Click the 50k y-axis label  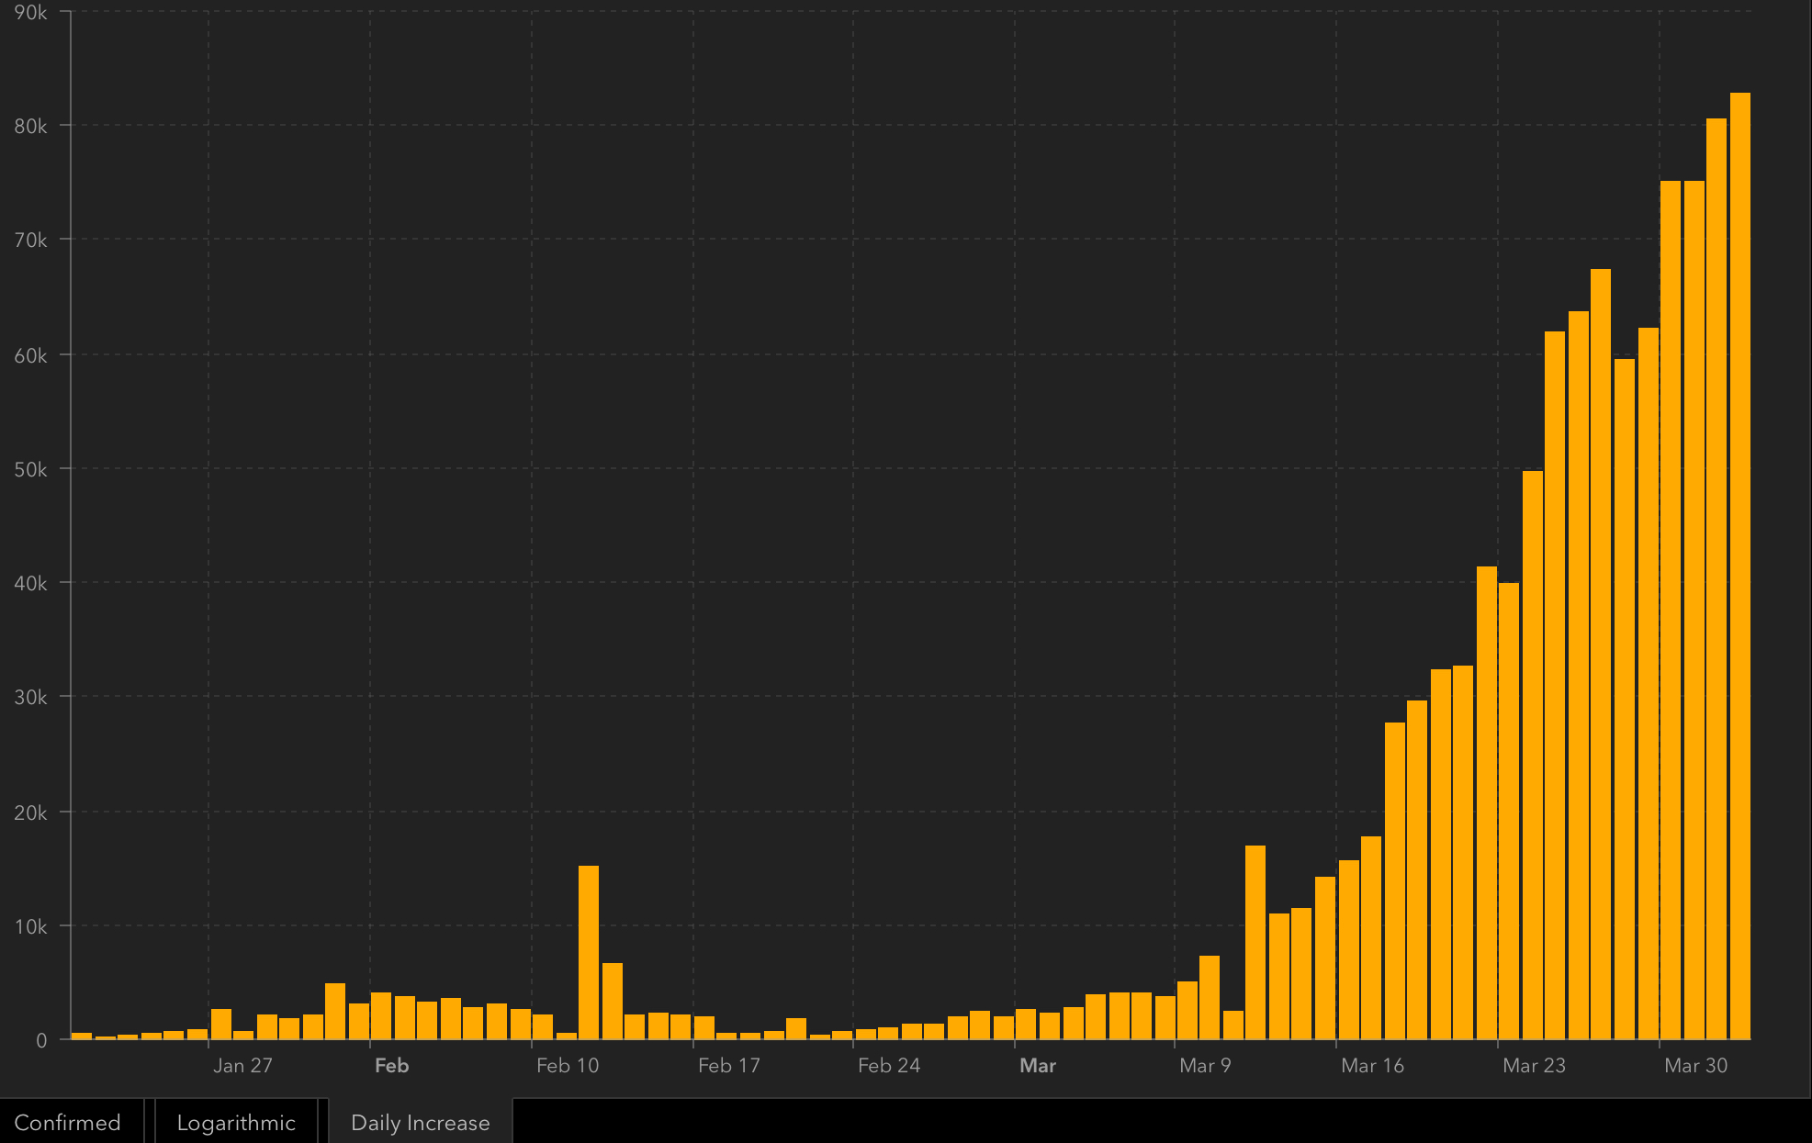(x=30, y=470)
